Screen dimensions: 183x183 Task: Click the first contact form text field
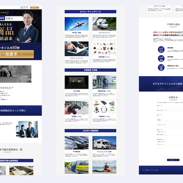(x=170, y=108)
